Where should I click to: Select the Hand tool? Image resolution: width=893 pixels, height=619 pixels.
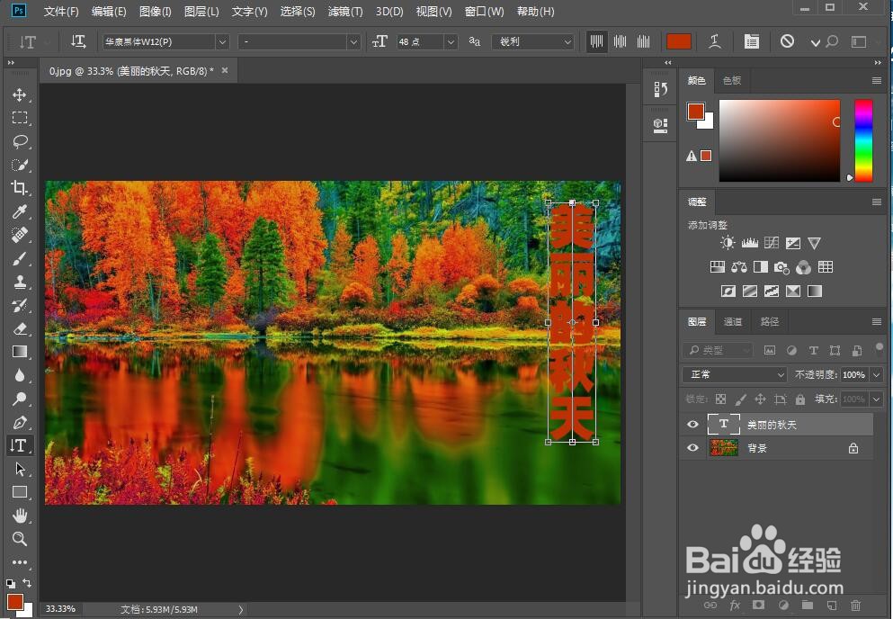[x=20, y=516]
